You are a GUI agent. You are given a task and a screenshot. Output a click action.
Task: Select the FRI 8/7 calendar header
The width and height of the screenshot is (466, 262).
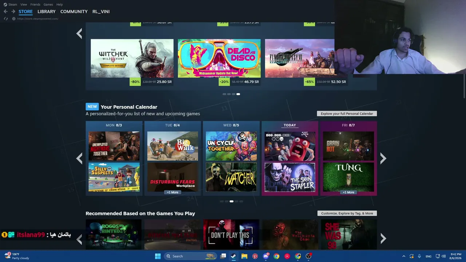[x=348, y=125]
